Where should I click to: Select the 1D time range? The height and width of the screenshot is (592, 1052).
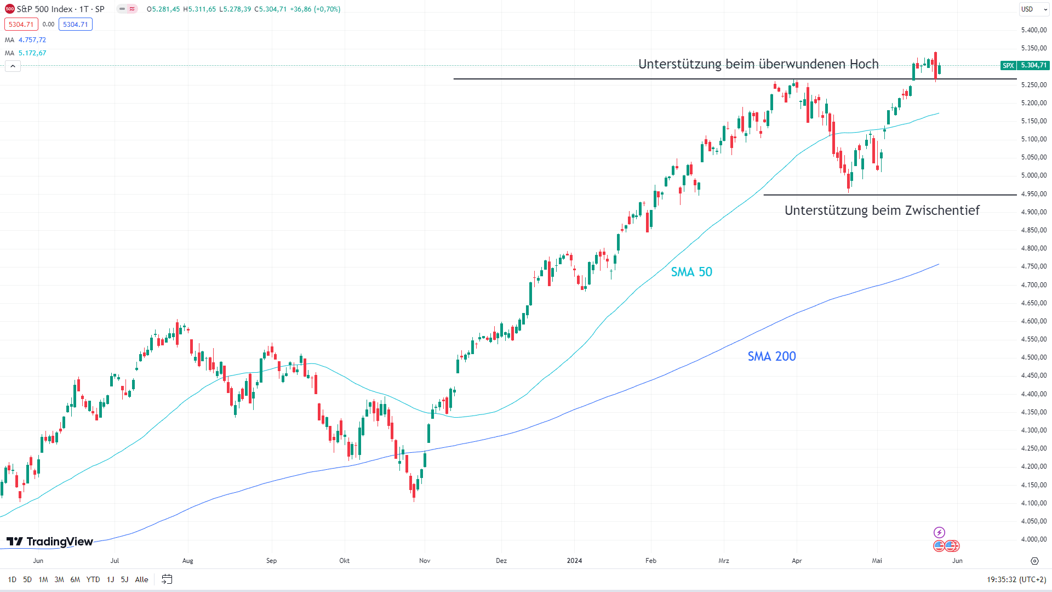point(12,579)
